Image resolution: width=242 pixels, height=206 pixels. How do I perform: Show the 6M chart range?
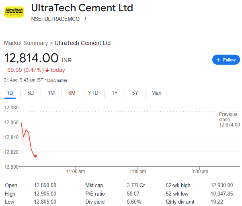click(72, 93)
